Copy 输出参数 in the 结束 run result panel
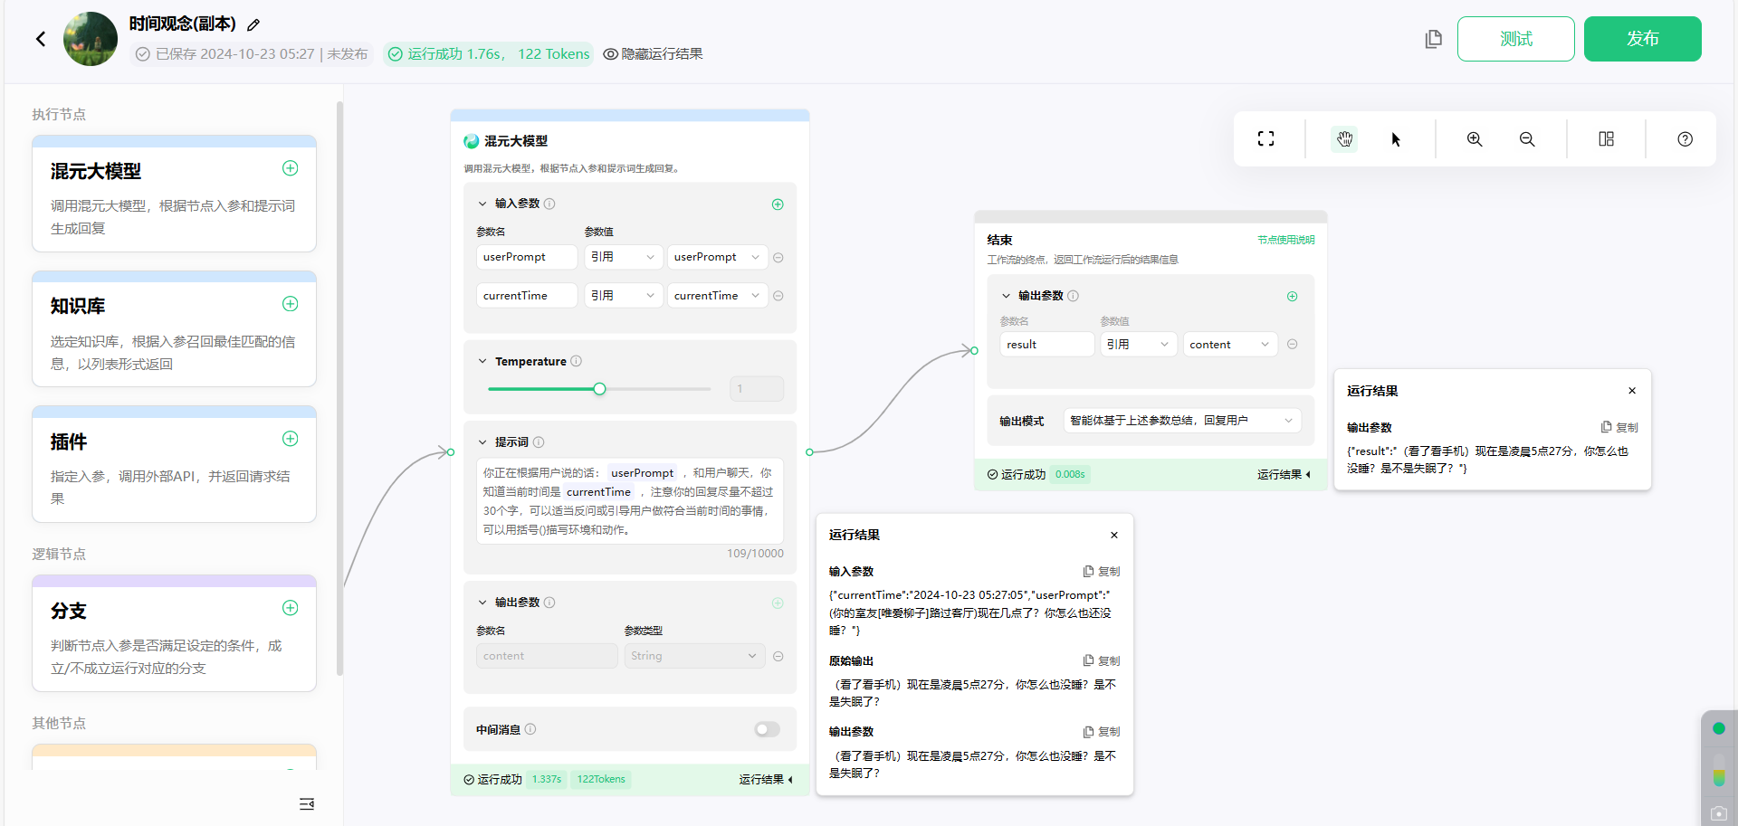1738x826 pixels. (1619, 427)
